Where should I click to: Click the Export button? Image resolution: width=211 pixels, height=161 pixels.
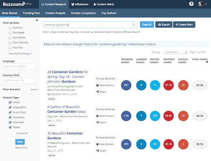(164, 25)
